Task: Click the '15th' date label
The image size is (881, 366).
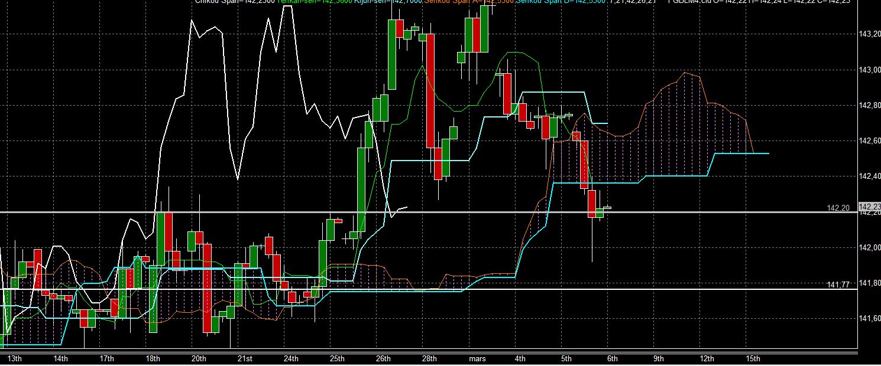Action: [x=753, y=359]
